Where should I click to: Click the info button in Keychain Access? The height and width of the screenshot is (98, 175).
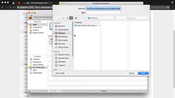(53, 91)
